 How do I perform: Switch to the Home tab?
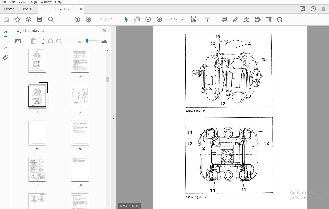tap(9, 9)
